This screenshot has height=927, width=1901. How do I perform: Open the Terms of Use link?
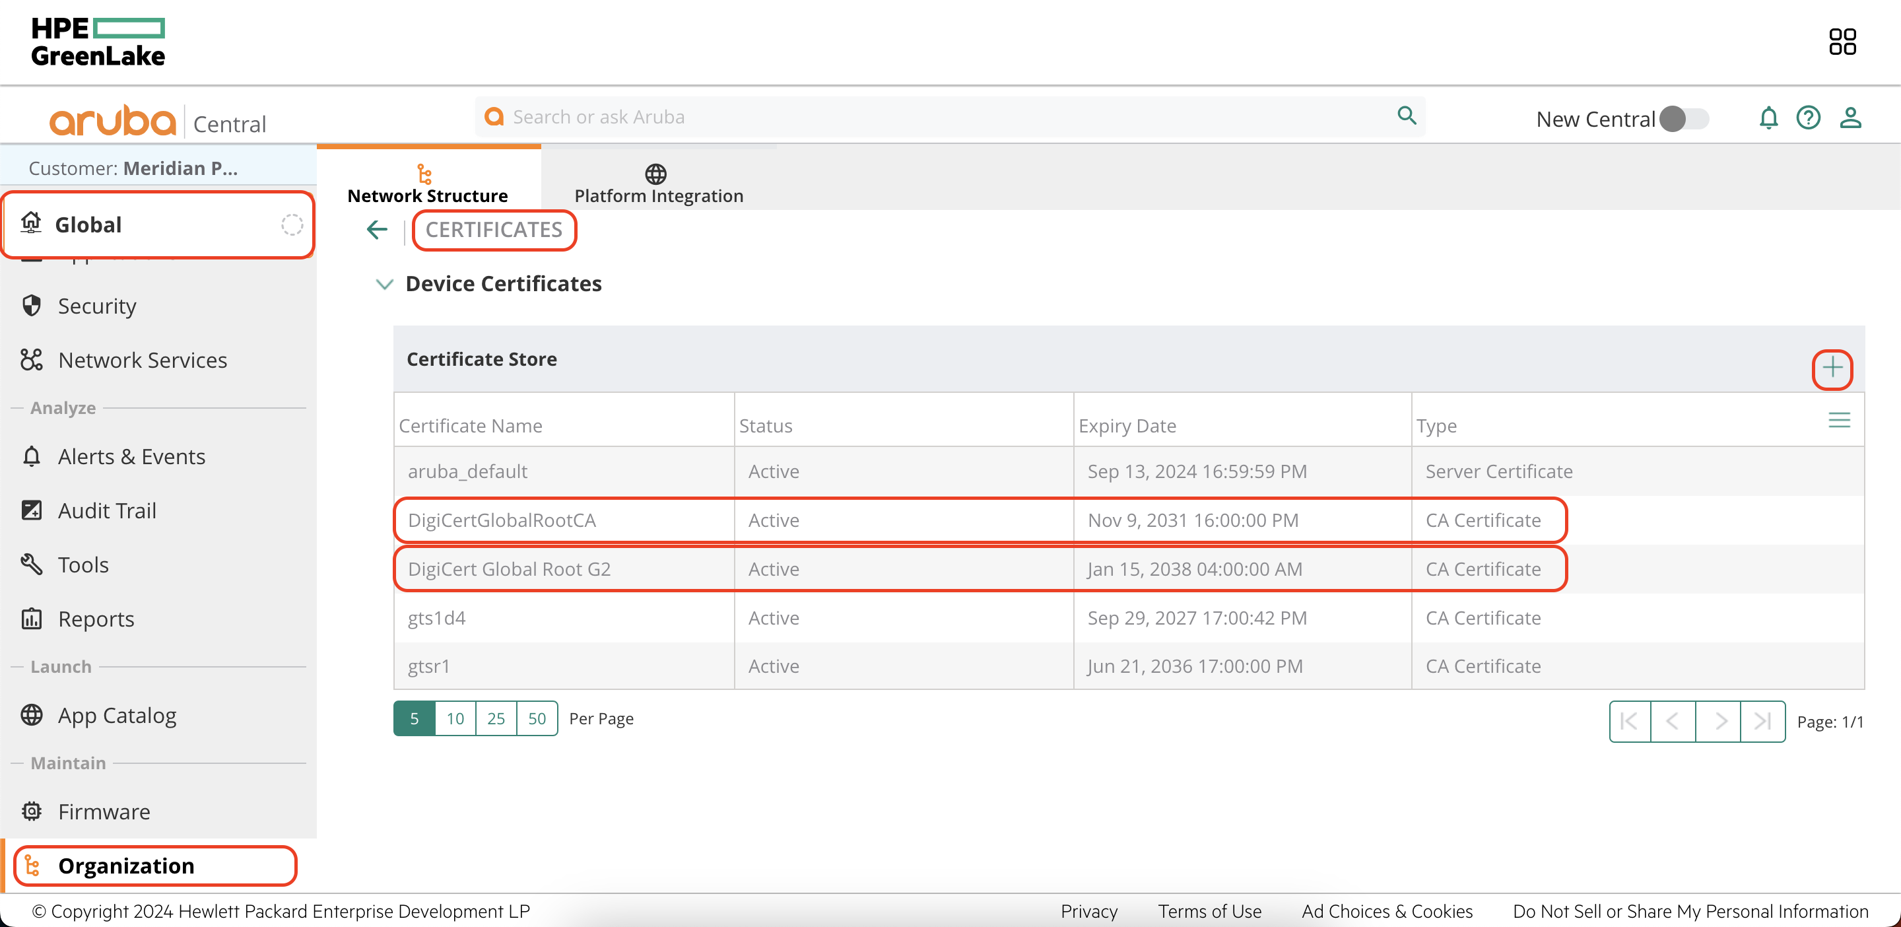(1209, 910)
